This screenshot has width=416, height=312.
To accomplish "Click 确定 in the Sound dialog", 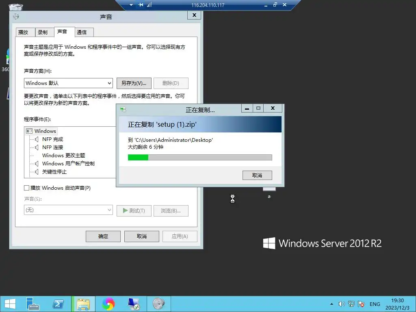I will [x=103, y=236].
